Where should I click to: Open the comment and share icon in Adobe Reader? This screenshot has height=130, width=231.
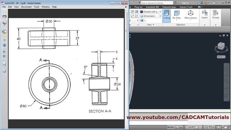(4, 32)
